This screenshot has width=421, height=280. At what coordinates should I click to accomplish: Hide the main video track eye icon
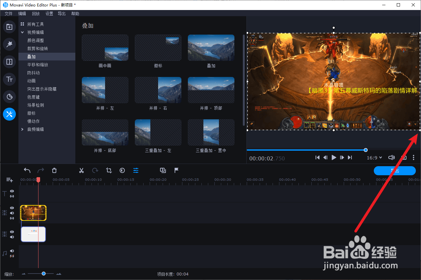12,232
